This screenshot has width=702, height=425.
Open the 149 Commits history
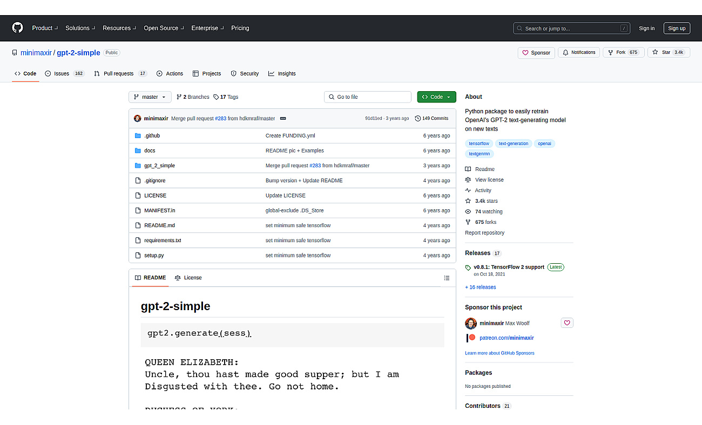[x=431, y=118]
